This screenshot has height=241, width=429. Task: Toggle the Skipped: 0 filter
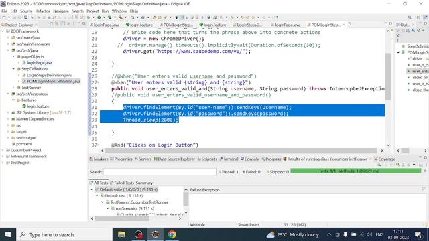pos(278,172)
